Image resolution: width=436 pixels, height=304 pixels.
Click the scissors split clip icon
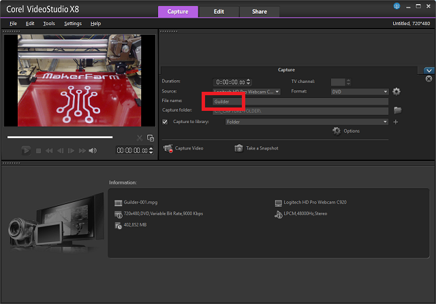coord(140,137)
